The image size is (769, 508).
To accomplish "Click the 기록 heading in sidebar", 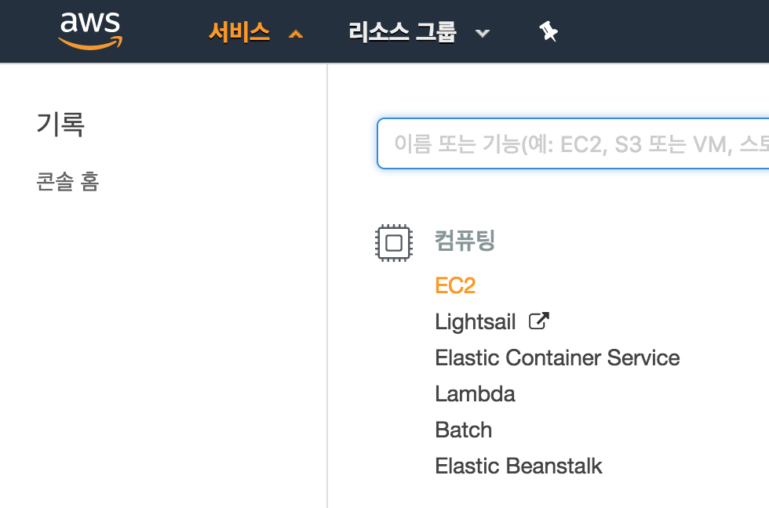I will pyautogui.click(x=60, y=124).
